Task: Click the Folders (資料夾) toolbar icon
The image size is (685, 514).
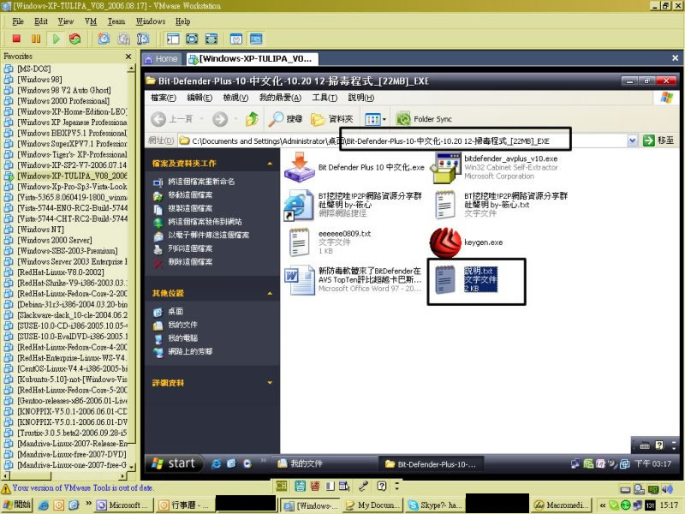Action: [318, 119]
